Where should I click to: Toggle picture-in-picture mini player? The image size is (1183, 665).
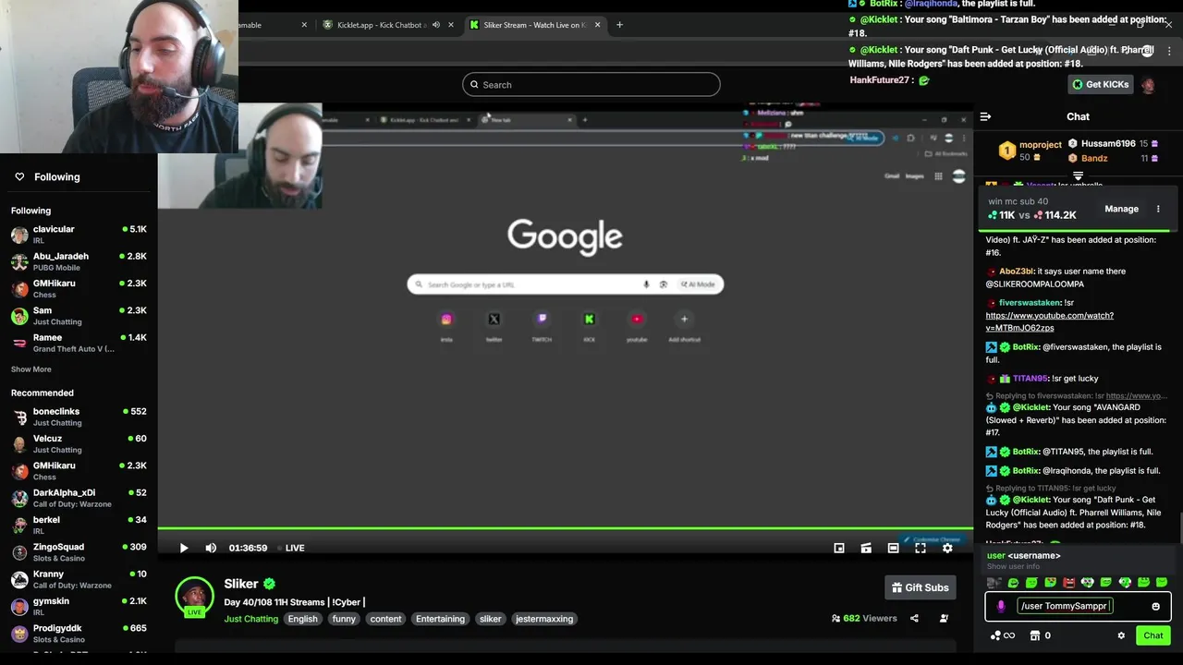[839, 548]
